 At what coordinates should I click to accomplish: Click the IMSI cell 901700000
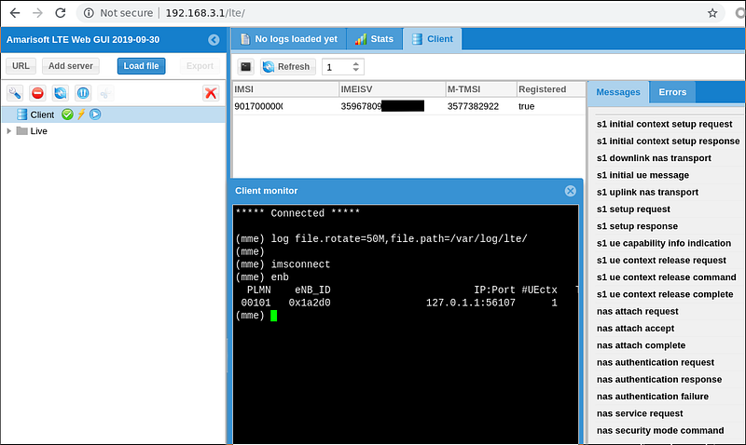[258, 106]
